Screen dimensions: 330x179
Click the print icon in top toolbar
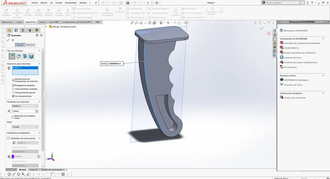coord(127,3)
